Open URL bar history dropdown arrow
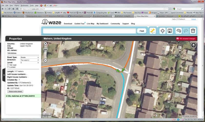Image resolution: width=205 pixels, height=122 pixels. pos(167,9)
